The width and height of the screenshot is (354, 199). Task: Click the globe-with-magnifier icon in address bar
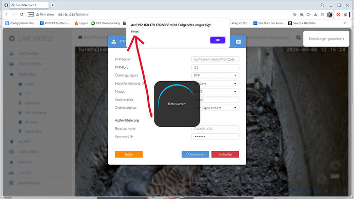302,14
